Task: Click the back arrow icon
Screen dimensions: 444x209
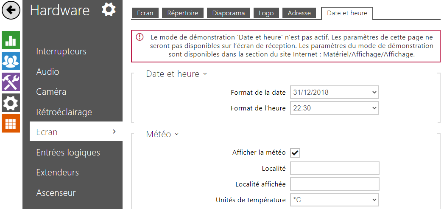Action: [11, 10]
